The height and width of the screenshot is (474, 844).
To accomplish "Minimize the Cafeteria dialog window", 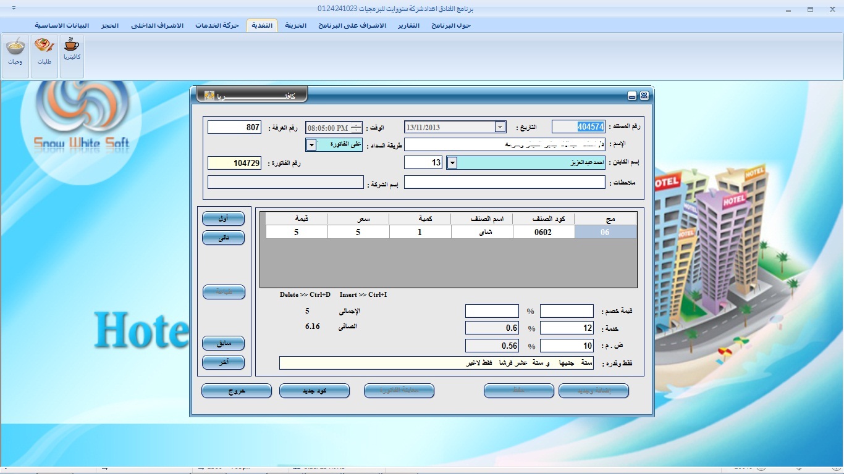I will (632, 96).
